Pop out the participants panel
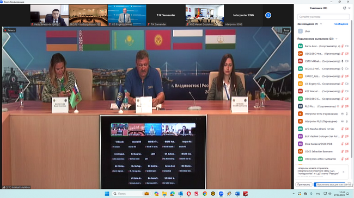354x198 pixels. 344,8
